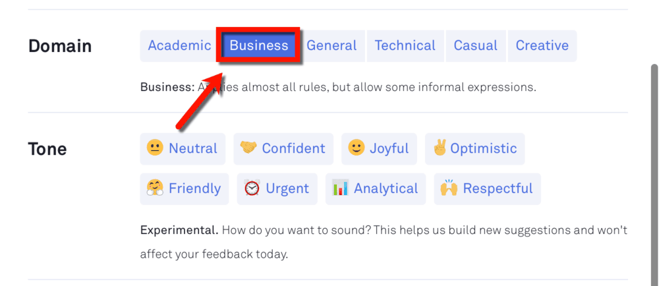Switch domain to Technical
This screenshot has height=286, width=659.
[405, 45]
